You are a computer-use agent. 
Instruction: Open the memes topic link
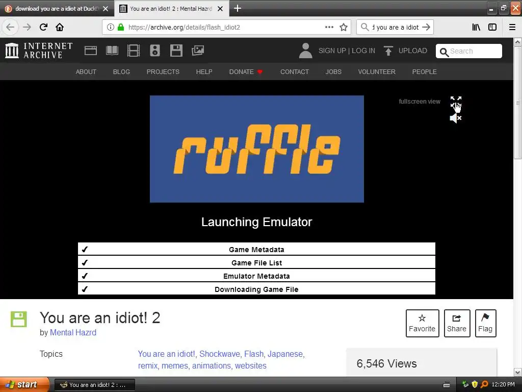pyautogui.click(x=175, y=365)
